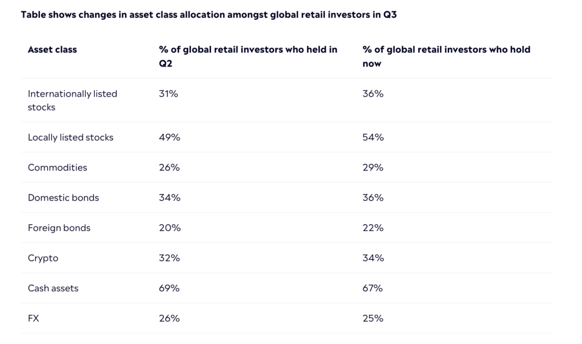Click the 54% current value for local stocks
582x344 pixels.
373,137
